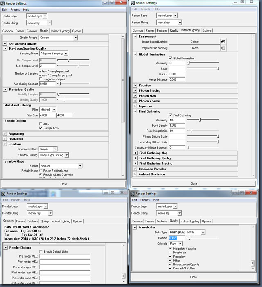Open Colorclip dropdown
The width and height of the screenshot is (262, 287).
pyautogui.click(x=176, y=244)
